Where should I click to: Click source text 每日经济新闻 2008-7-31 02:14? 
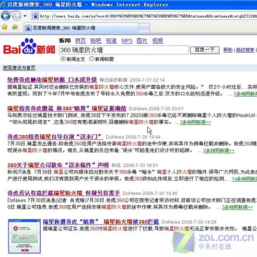132,80
